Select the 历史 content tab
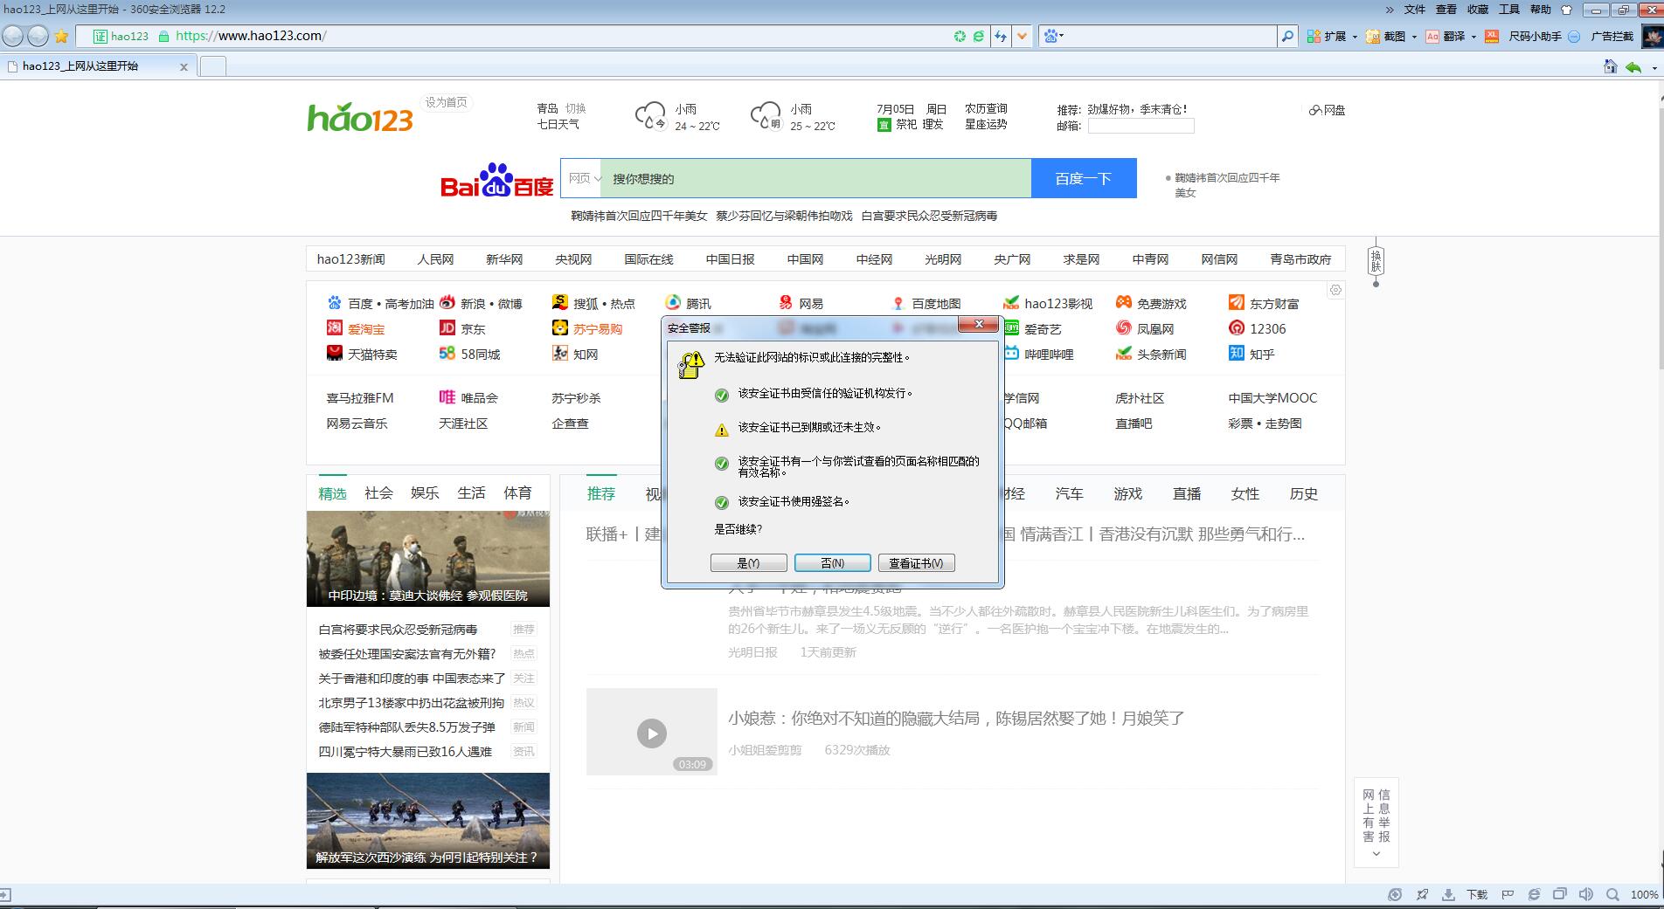1664x909 pixels. [x=1303, y=493]
